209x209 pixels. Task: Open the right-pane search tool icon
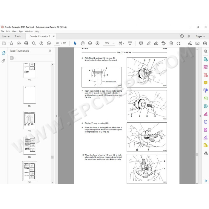pyautogui.click(x=205, y=51)
